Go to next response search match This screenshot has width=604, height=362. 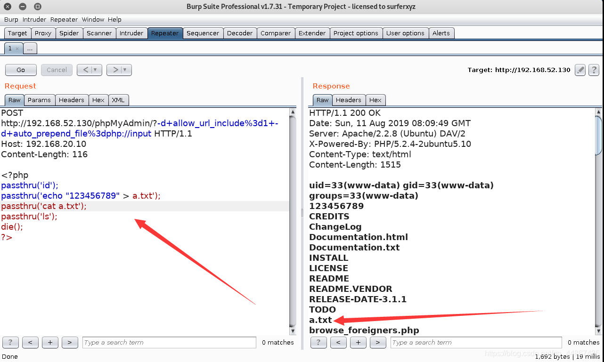tap(378, 342)
